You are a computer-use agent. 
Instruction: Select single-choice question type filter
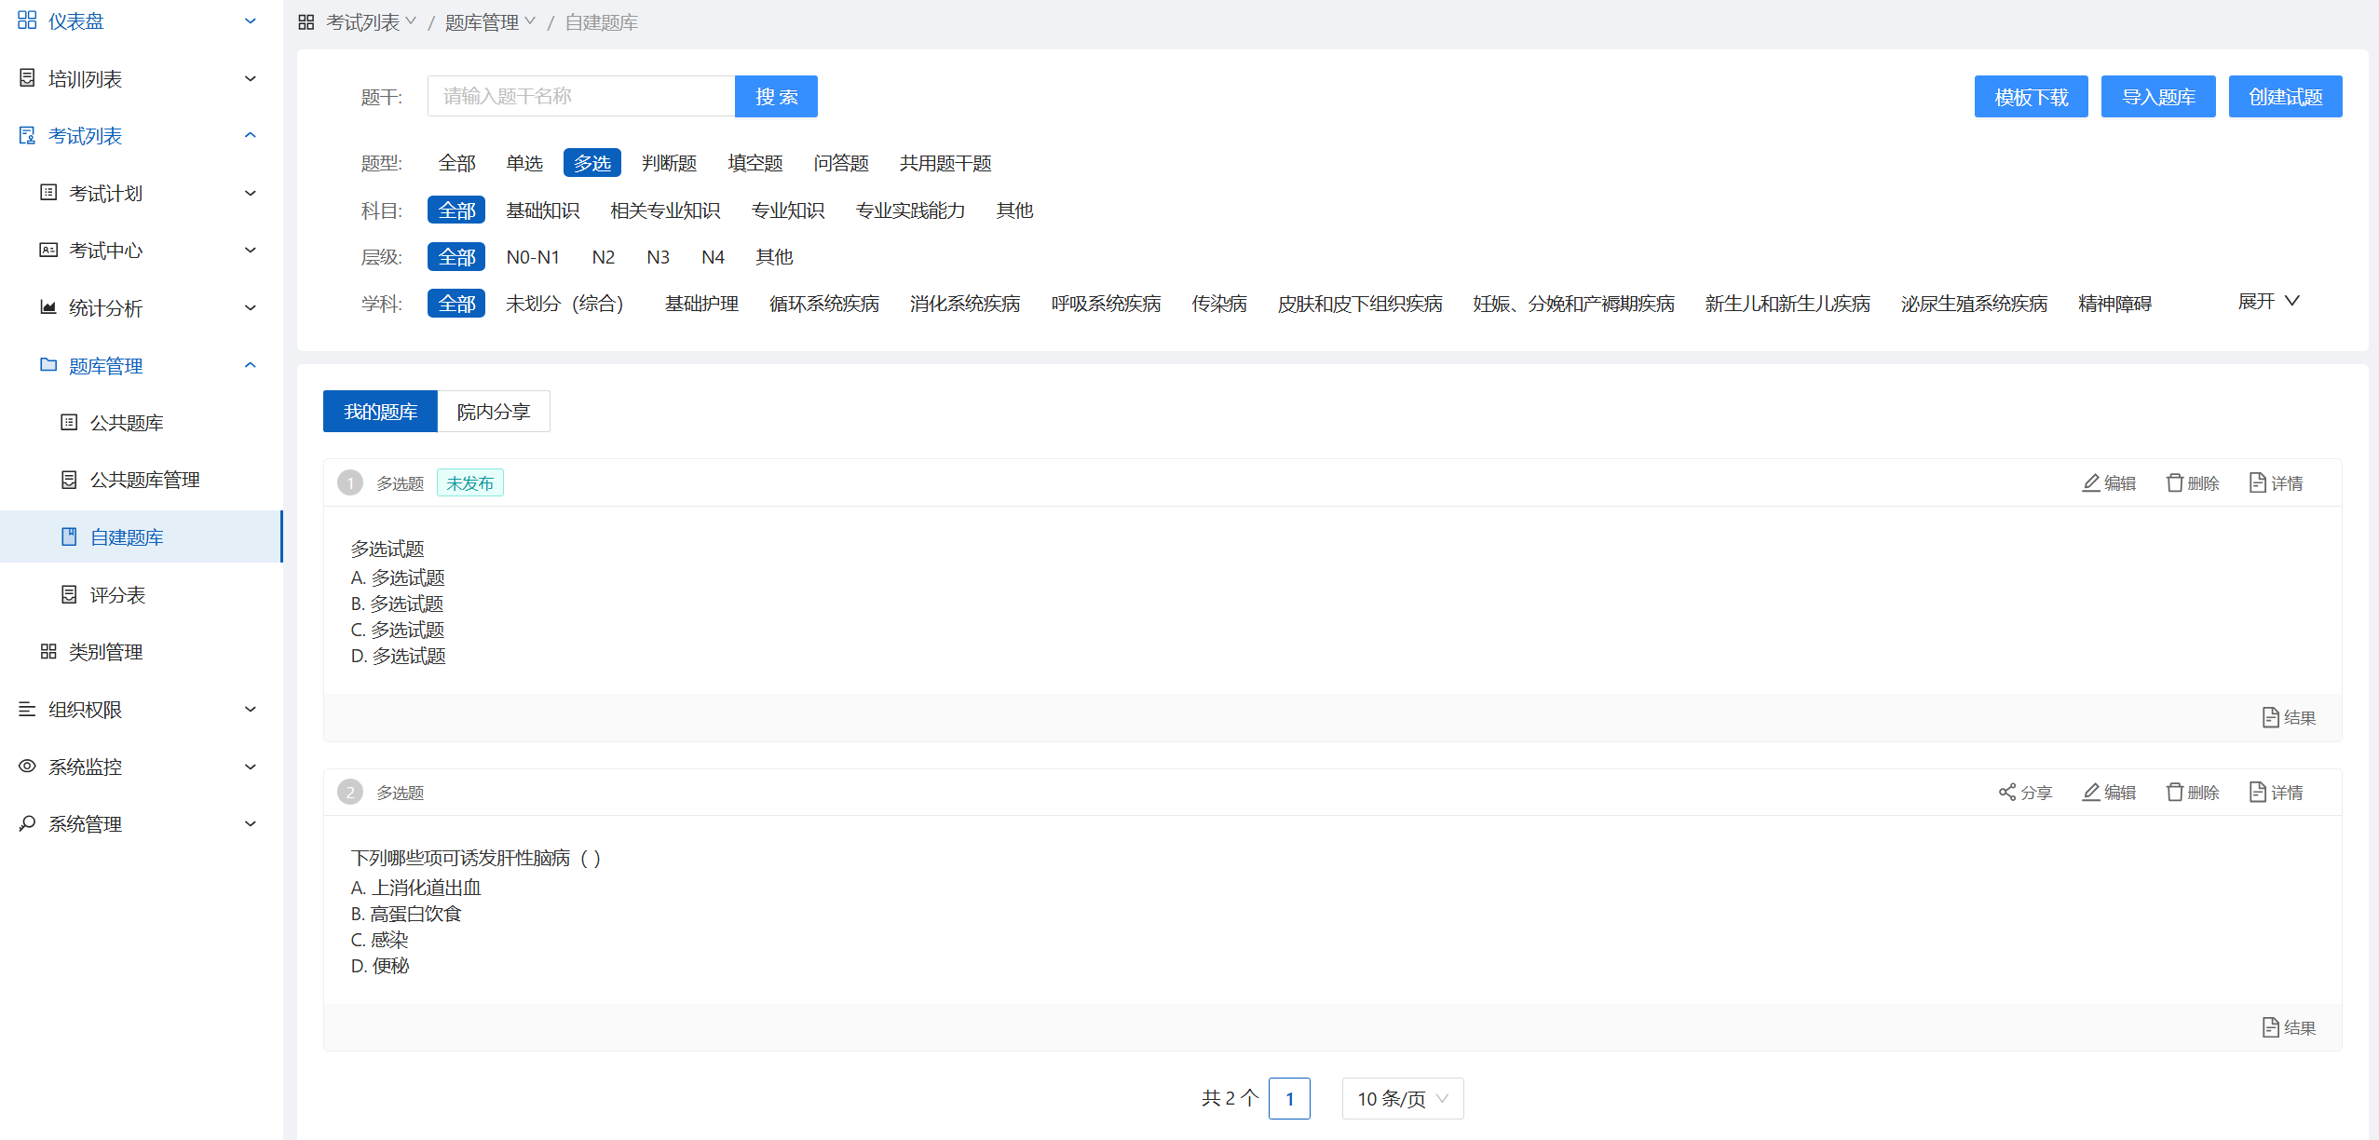[x=524, y=163]
